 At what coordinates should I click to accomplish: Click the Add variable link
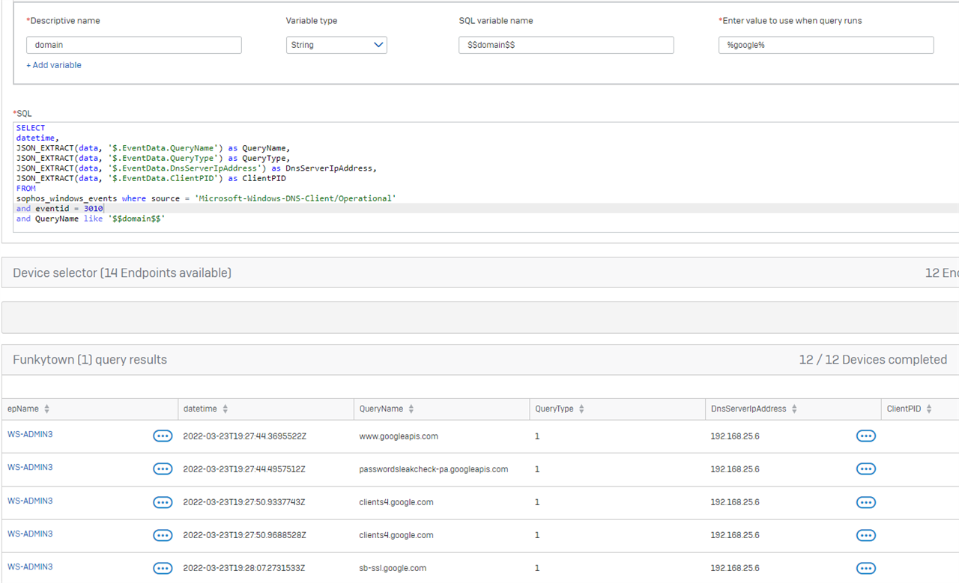[54, 65]
